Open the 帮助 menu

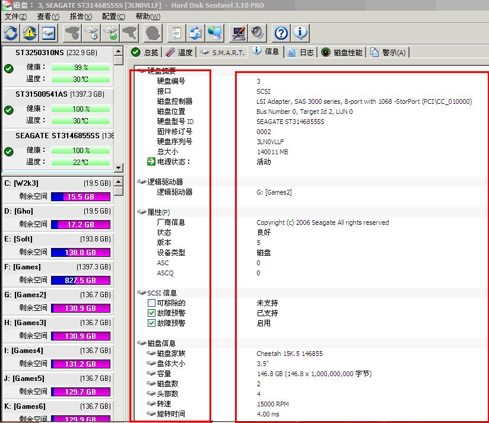148,17
